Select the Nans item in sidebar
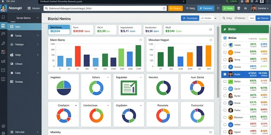This screenshot has height=135, width=271. (24, 27)
